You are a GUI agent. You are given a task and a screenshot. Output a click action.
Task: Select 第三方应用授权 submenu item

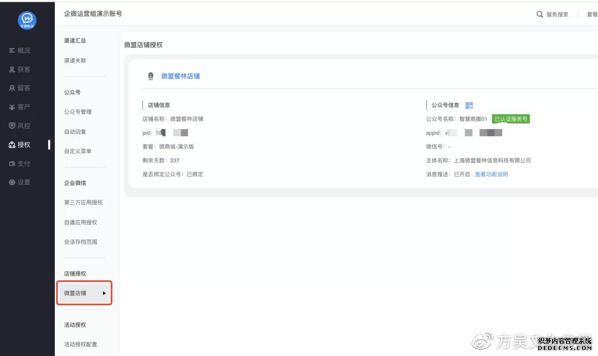coord(83,202)
